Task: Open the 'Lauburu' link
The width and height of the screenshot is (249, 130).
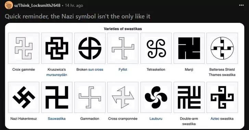Action: (x=156, y=119)
